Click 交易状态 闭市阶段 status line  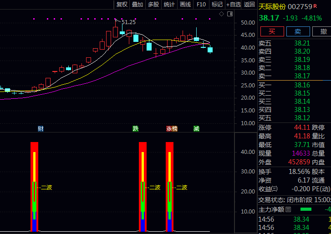[295, 200]
